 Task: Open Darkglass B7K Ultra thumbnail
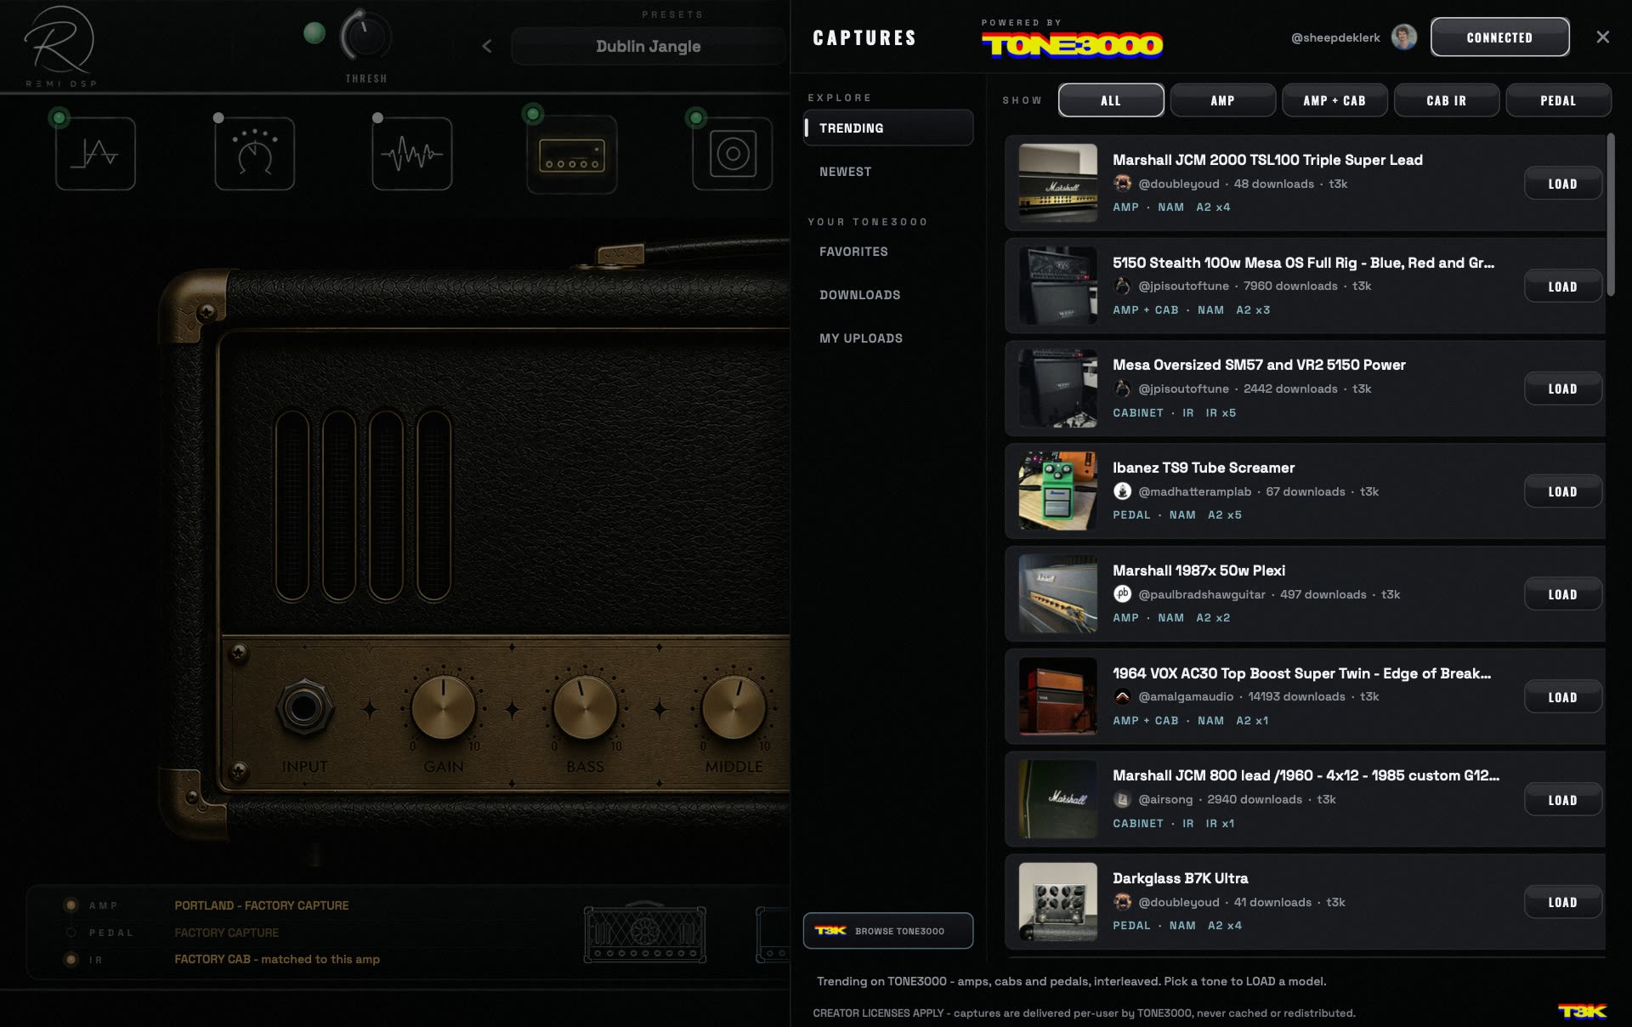pos(1057,902)
